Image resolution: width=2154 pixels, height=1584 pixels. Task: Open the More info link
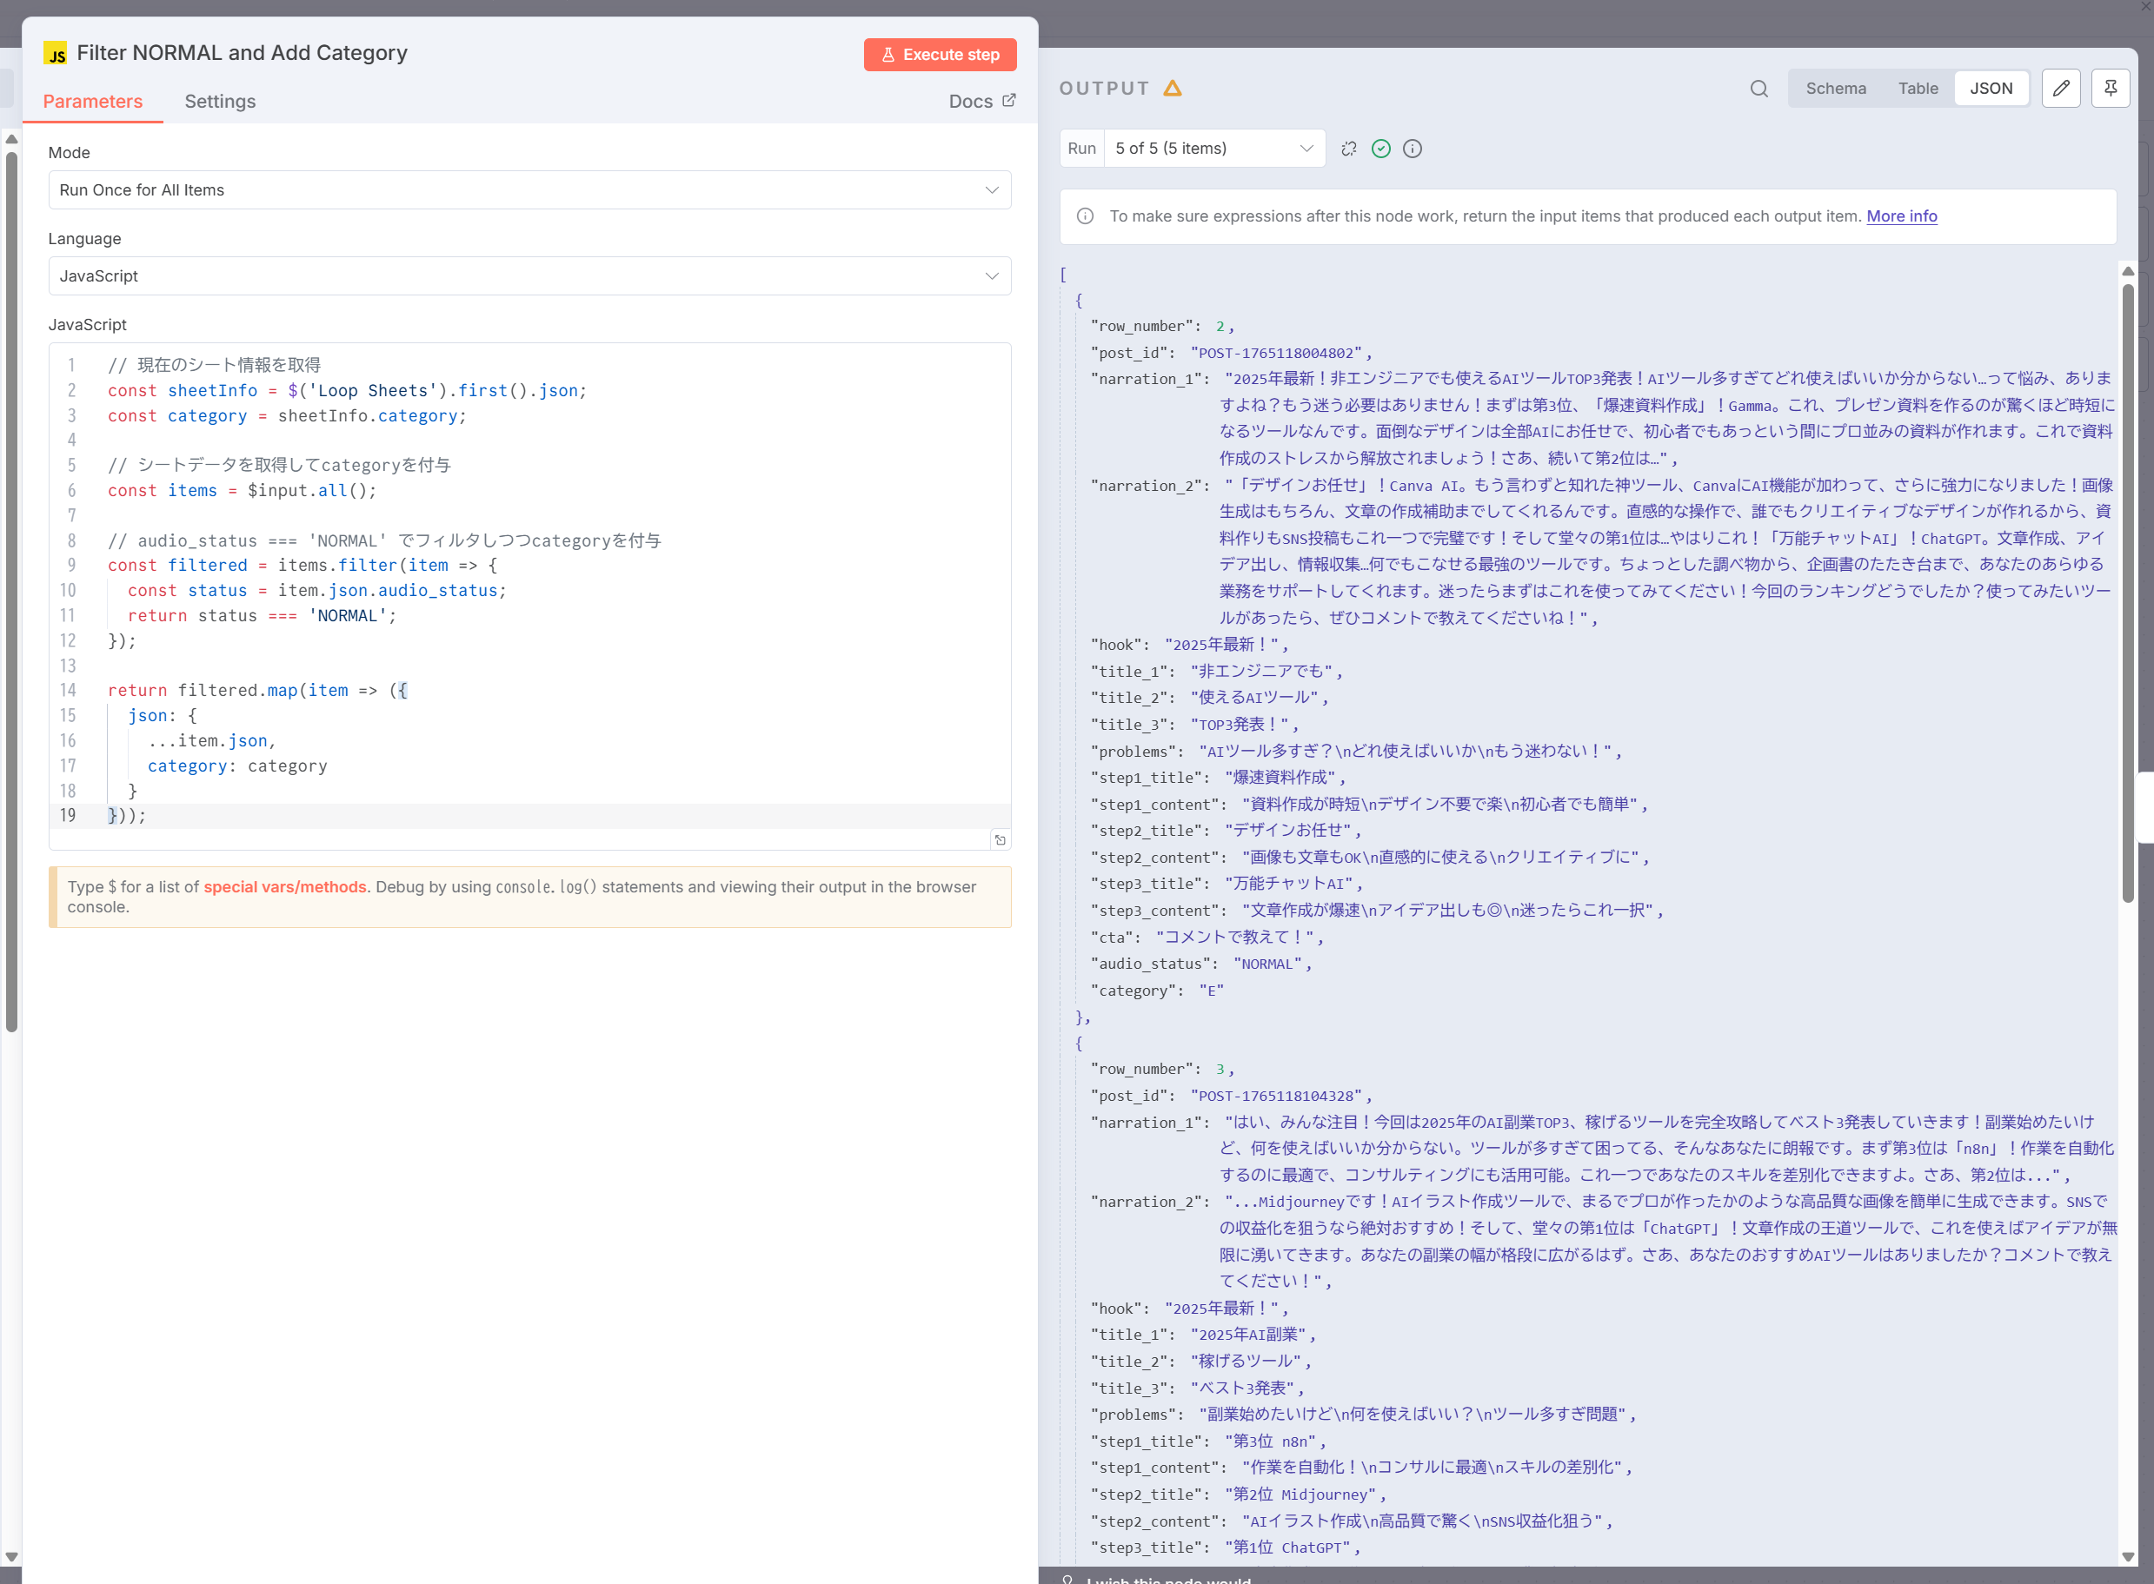(x=1901, y=216)
